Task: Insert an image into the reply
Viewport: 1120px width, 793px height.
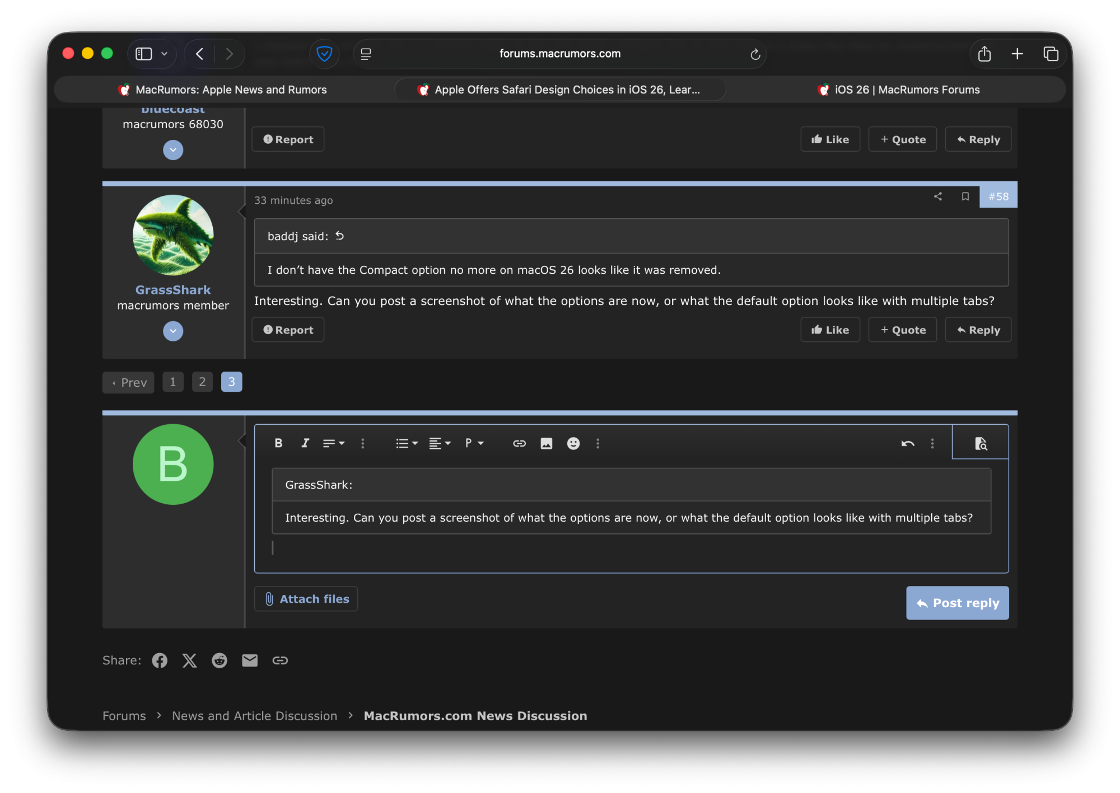Action: pos(547,443)
